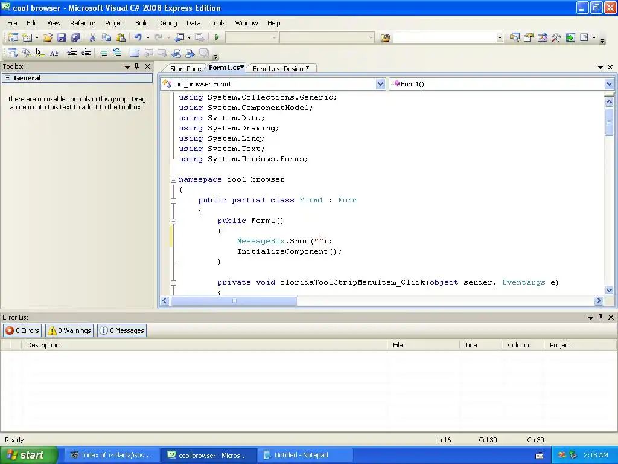This screenshot has width=618, height=464.
Task: Cut selection with the scissors icon
Action: [92, 37]
